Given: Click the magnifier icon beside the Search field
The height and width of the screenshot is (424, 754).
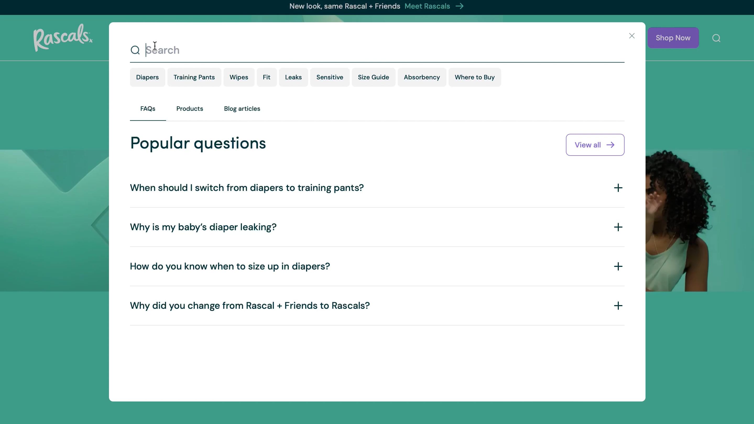Looking at the screenshot, I should (x=135, y=50).
